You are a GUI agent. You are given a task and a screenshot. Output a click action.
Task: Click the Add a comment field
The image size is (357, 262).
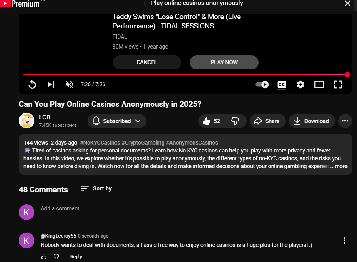193,208
